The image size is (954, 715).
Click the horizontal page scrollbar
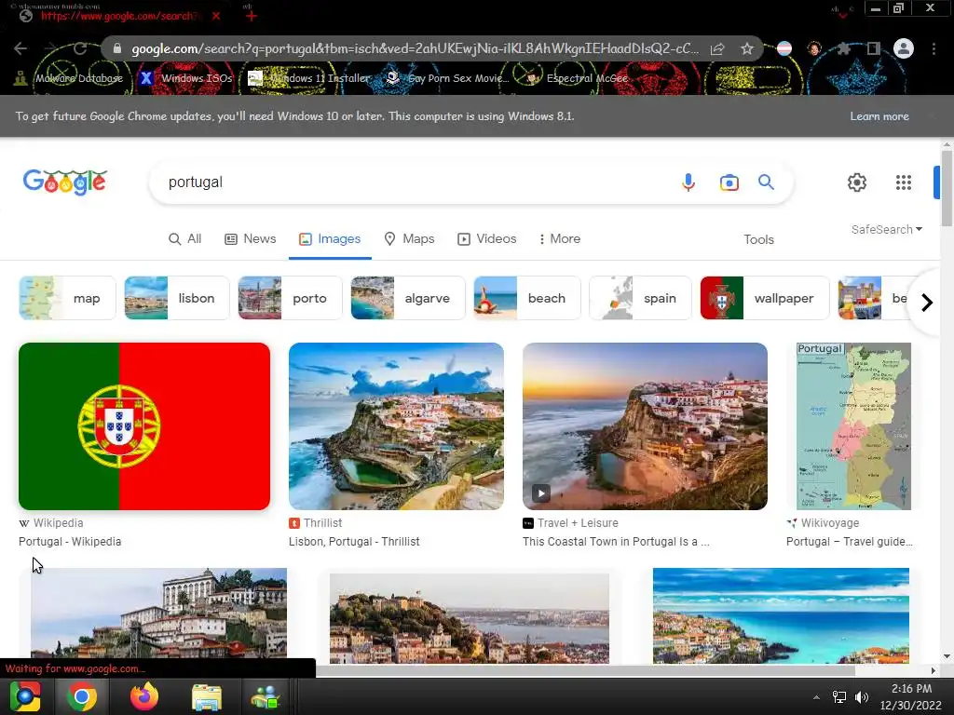click(585, 670)
